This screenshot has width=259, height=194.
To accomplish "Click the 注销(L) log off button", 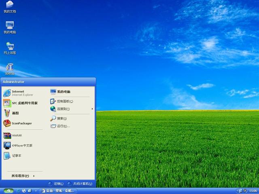I will (x=56, y=183).
